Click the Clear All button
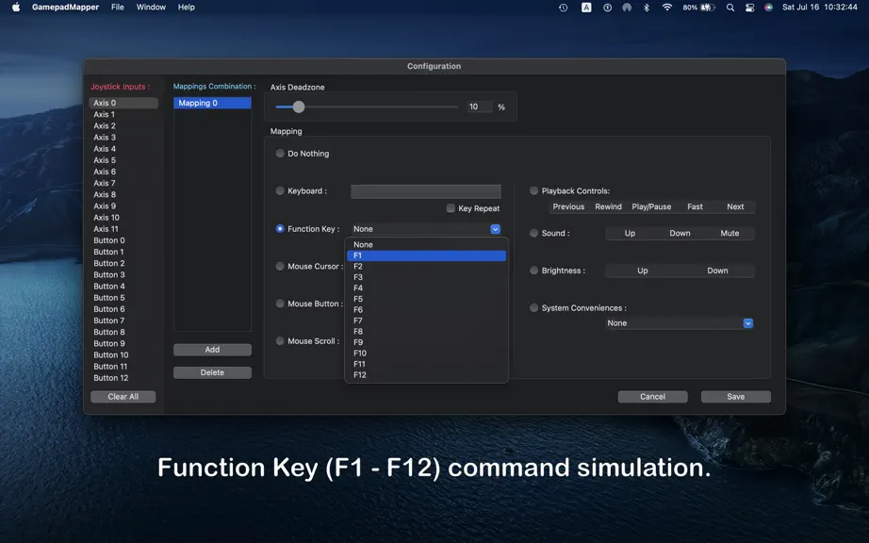This screenshot has width=869, height=543. [x=123, y=397]
